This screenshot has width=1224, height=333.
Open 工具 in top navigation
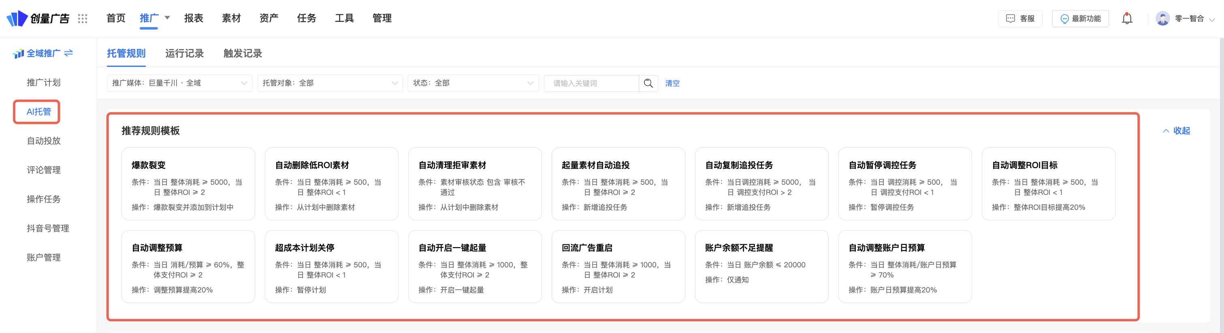tap(345, 18)
